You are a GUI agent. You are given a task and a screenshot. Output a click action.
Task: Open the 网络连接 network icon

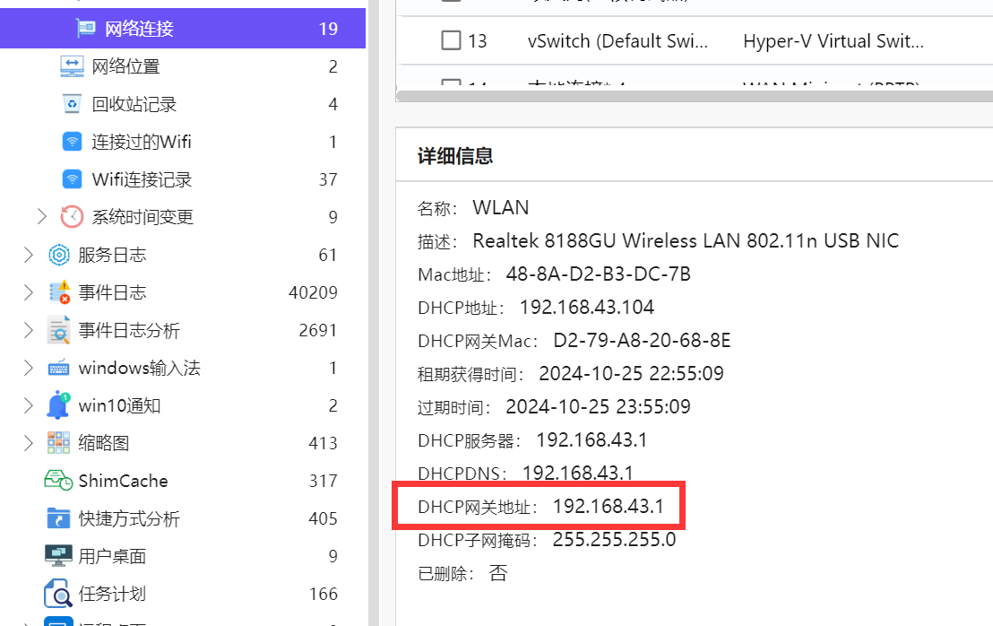click(x=85, y=29)
